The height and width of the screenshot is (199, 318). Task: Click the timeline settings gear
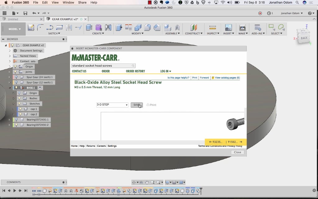pos(314,191)
